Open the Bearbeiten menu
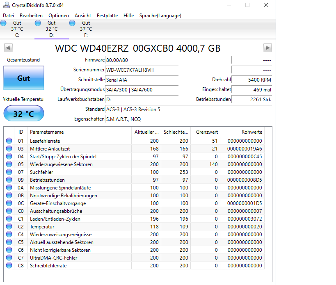 (x=31, y=16)
